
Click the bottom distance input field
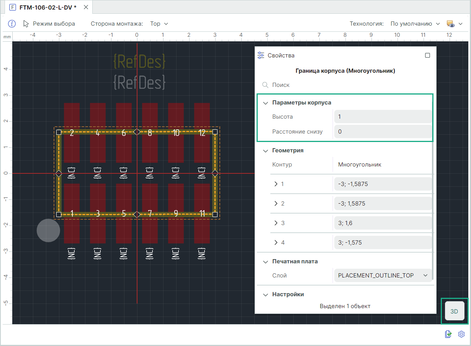[x=382, y=132]
